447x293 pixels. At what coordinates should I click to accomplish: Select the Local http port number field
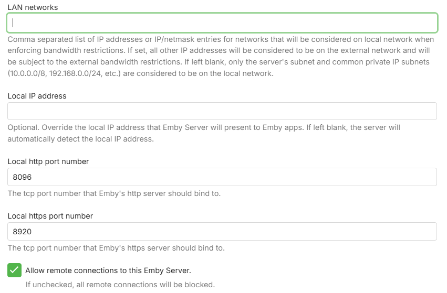click(222, 177)
